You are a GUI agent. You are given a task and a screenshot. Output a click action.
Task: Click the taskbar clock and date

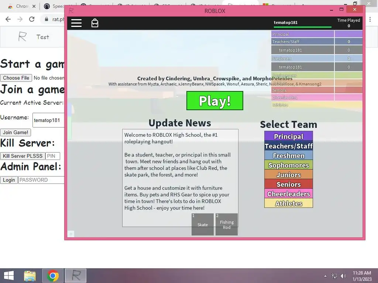coord(362,276)
